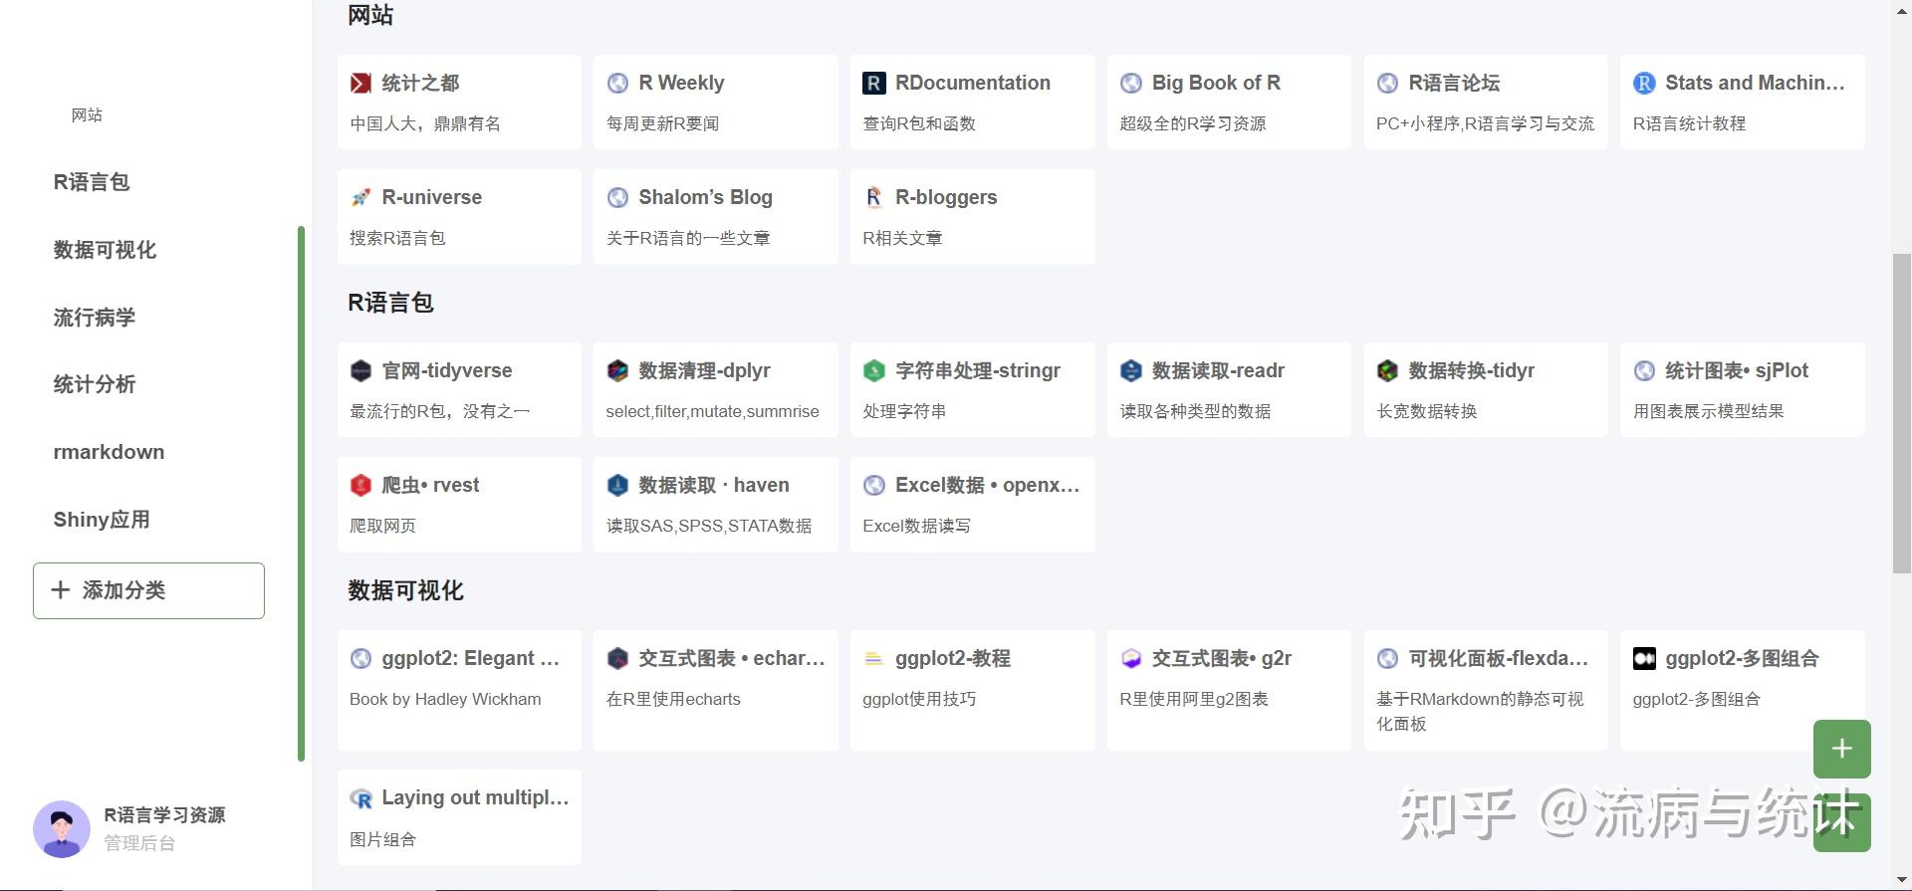This screenshot has height=891, width=1912.
Task: Click the dplyr hex sticker icon
Action: point(617,371)
